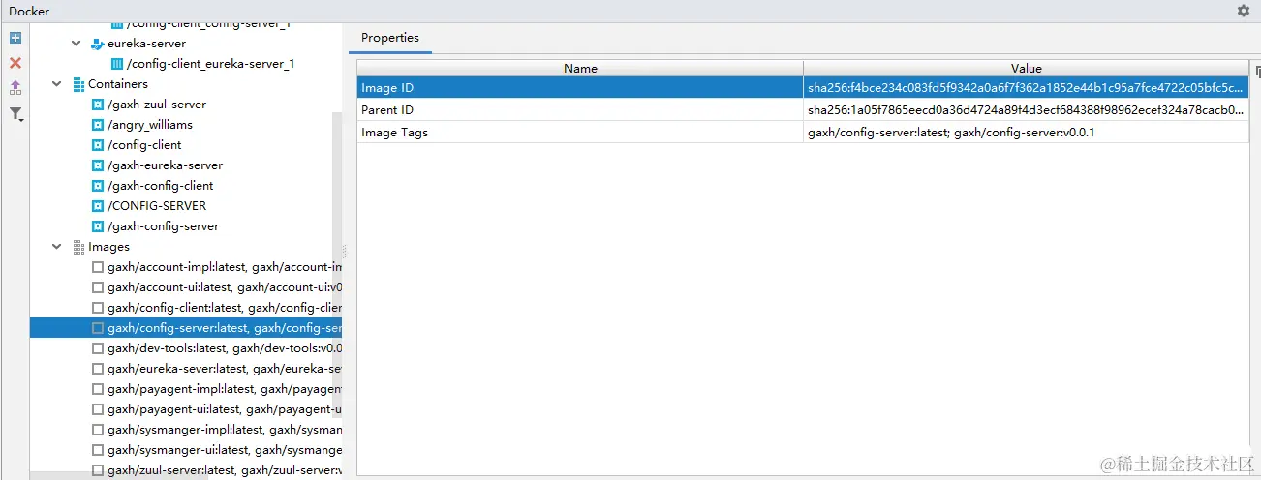Collapse the Images tree node
Screen dimensions: 1261x480
57,247
